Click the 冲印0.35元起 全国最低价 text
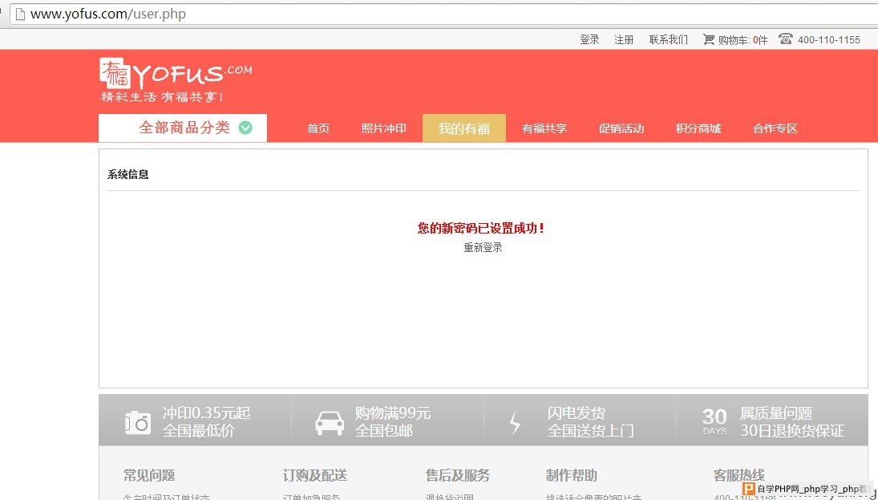Viewport: 878px width, 500px height. point(206,422)
